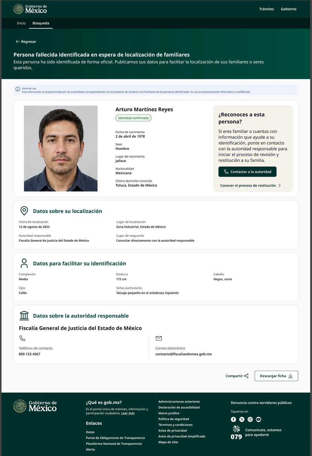This screenshot has width=312, height=456.
Task: Click the telephone icon above Teléfono de contacto
Action: point(22,338)
